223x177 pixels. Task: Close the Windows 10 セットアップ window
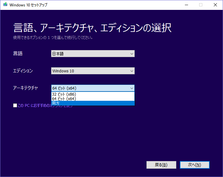[215, 5]
